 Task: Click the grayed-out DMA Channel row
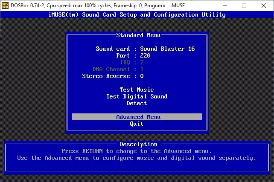tap(118, 69)
